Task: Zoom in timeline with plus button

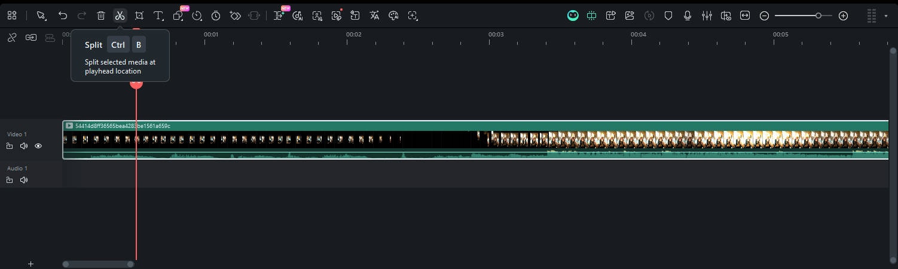Action: pyautogui.click(x=843, y=16)
